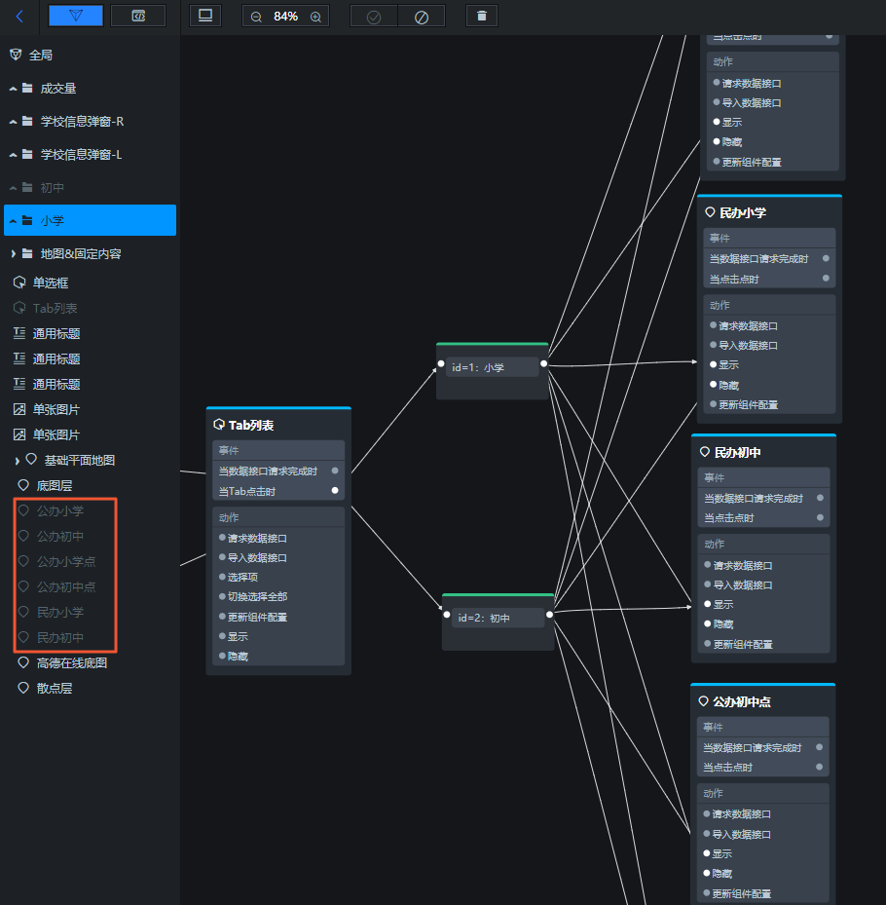Click 当点击点时 event port in 民办小学 node
Image resolution: width=886 pixels, height=905 pixels.
pos(826,279)
